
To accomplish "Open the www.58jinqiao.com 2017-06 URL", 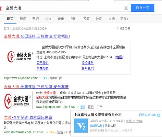I will point(56,107).
